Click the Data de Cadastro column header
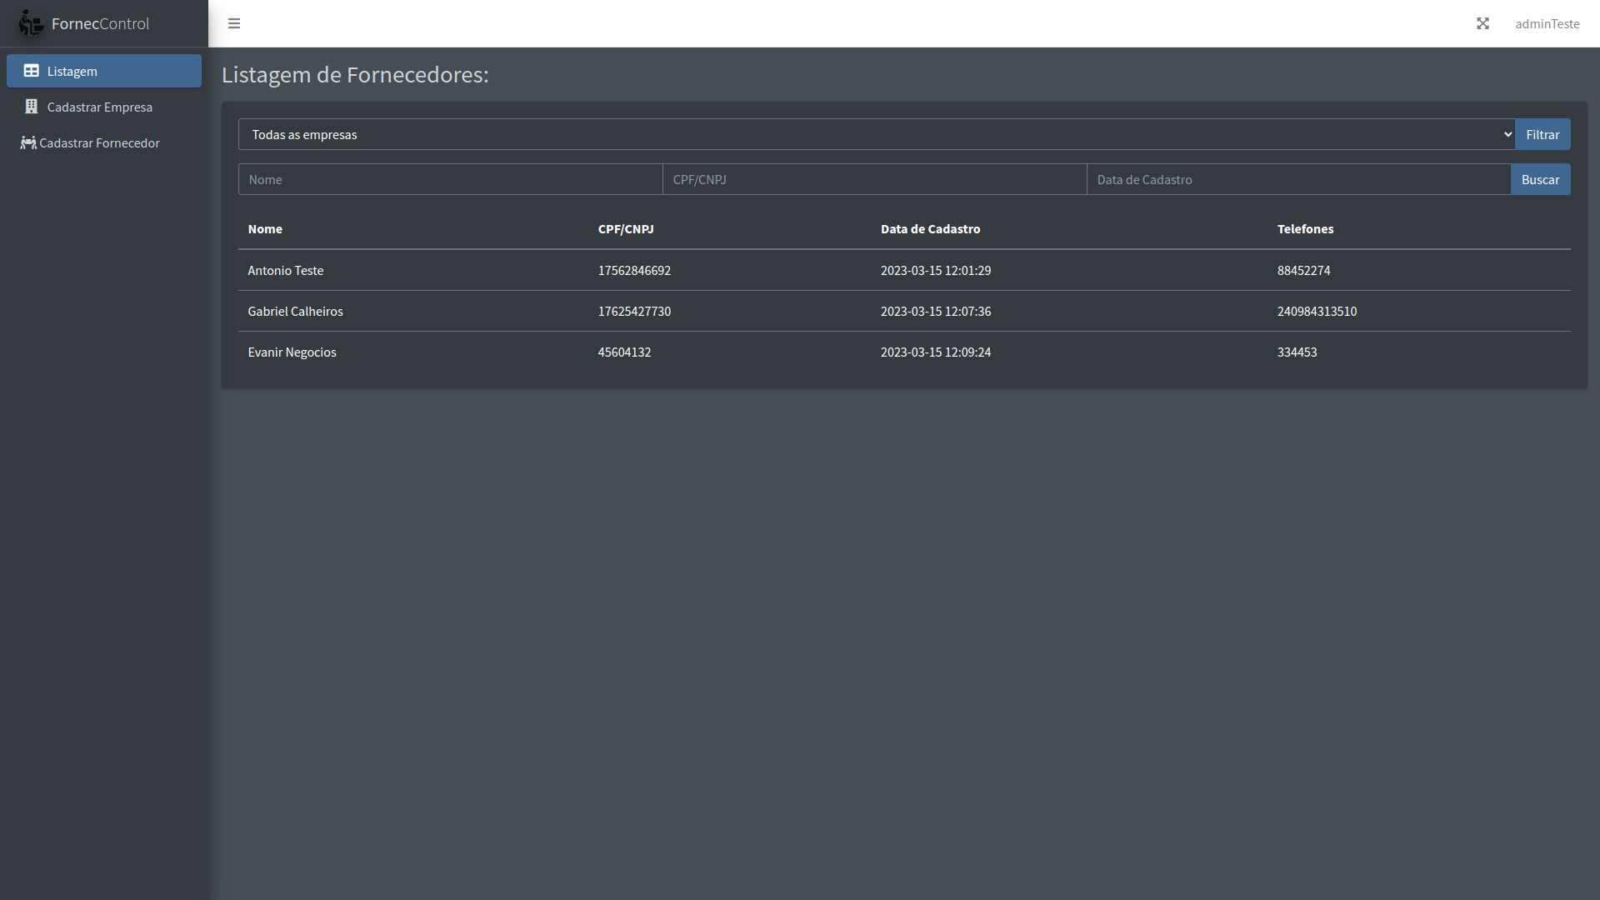Image resolution: width=1600 pixels, height=900 pixels. click(x=930, y=228)
